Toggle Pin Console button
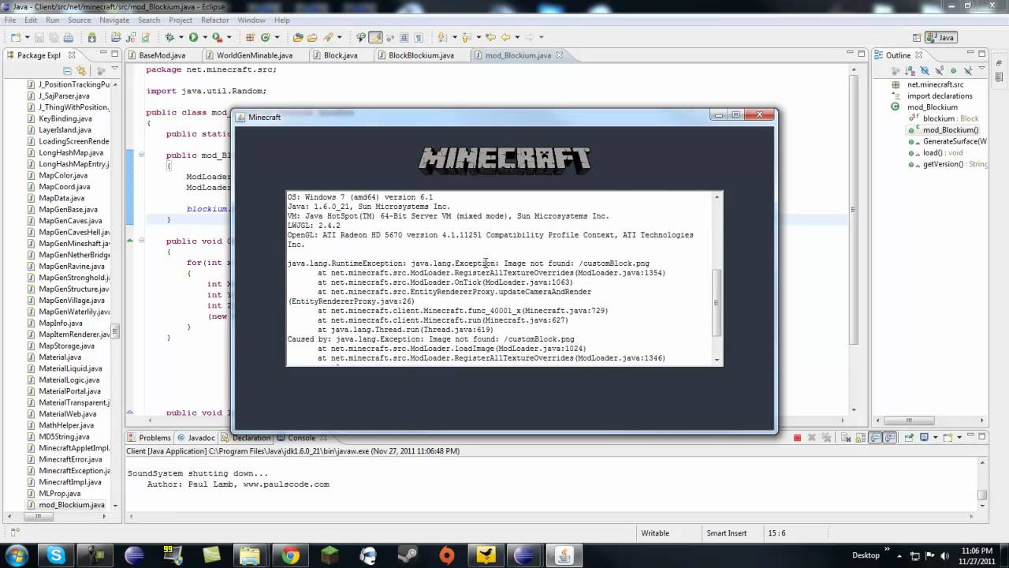 point(909,437)
